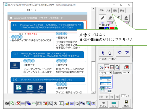
Task: Enable the 雲ペン checkbox
Action: pos(110,59)
